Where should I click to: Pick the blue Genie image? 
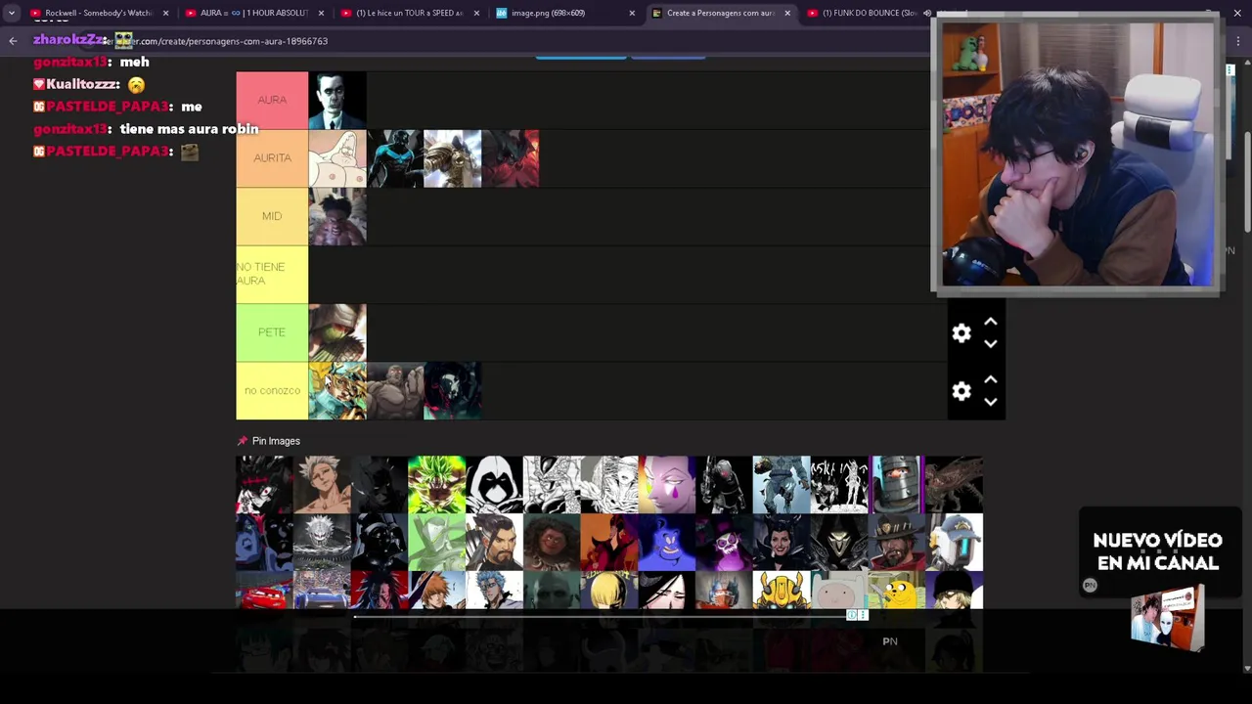pos(667,542)
